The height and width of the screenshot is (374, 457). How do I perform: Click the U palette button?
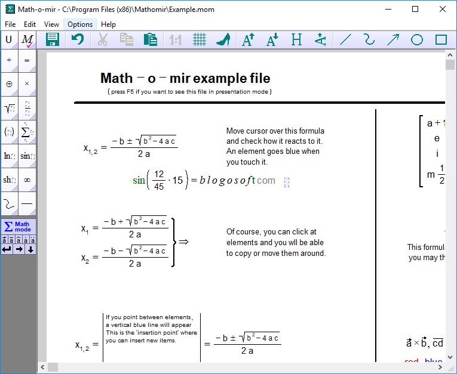[10, 40]
